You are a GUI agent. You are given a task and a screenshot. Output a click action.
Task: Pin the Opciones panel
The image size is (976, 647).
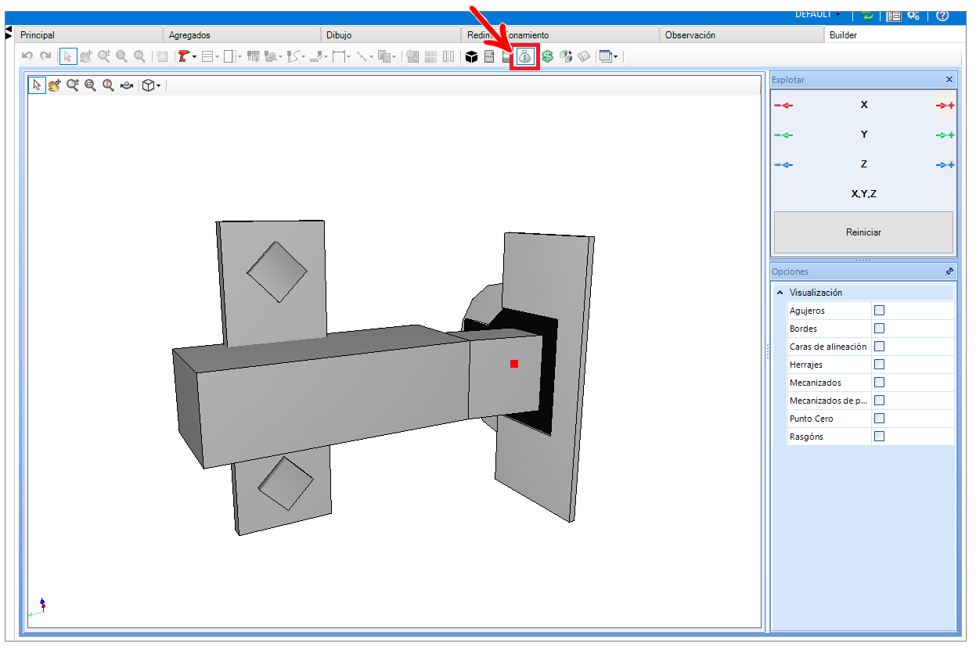click(x=949, y=271)
